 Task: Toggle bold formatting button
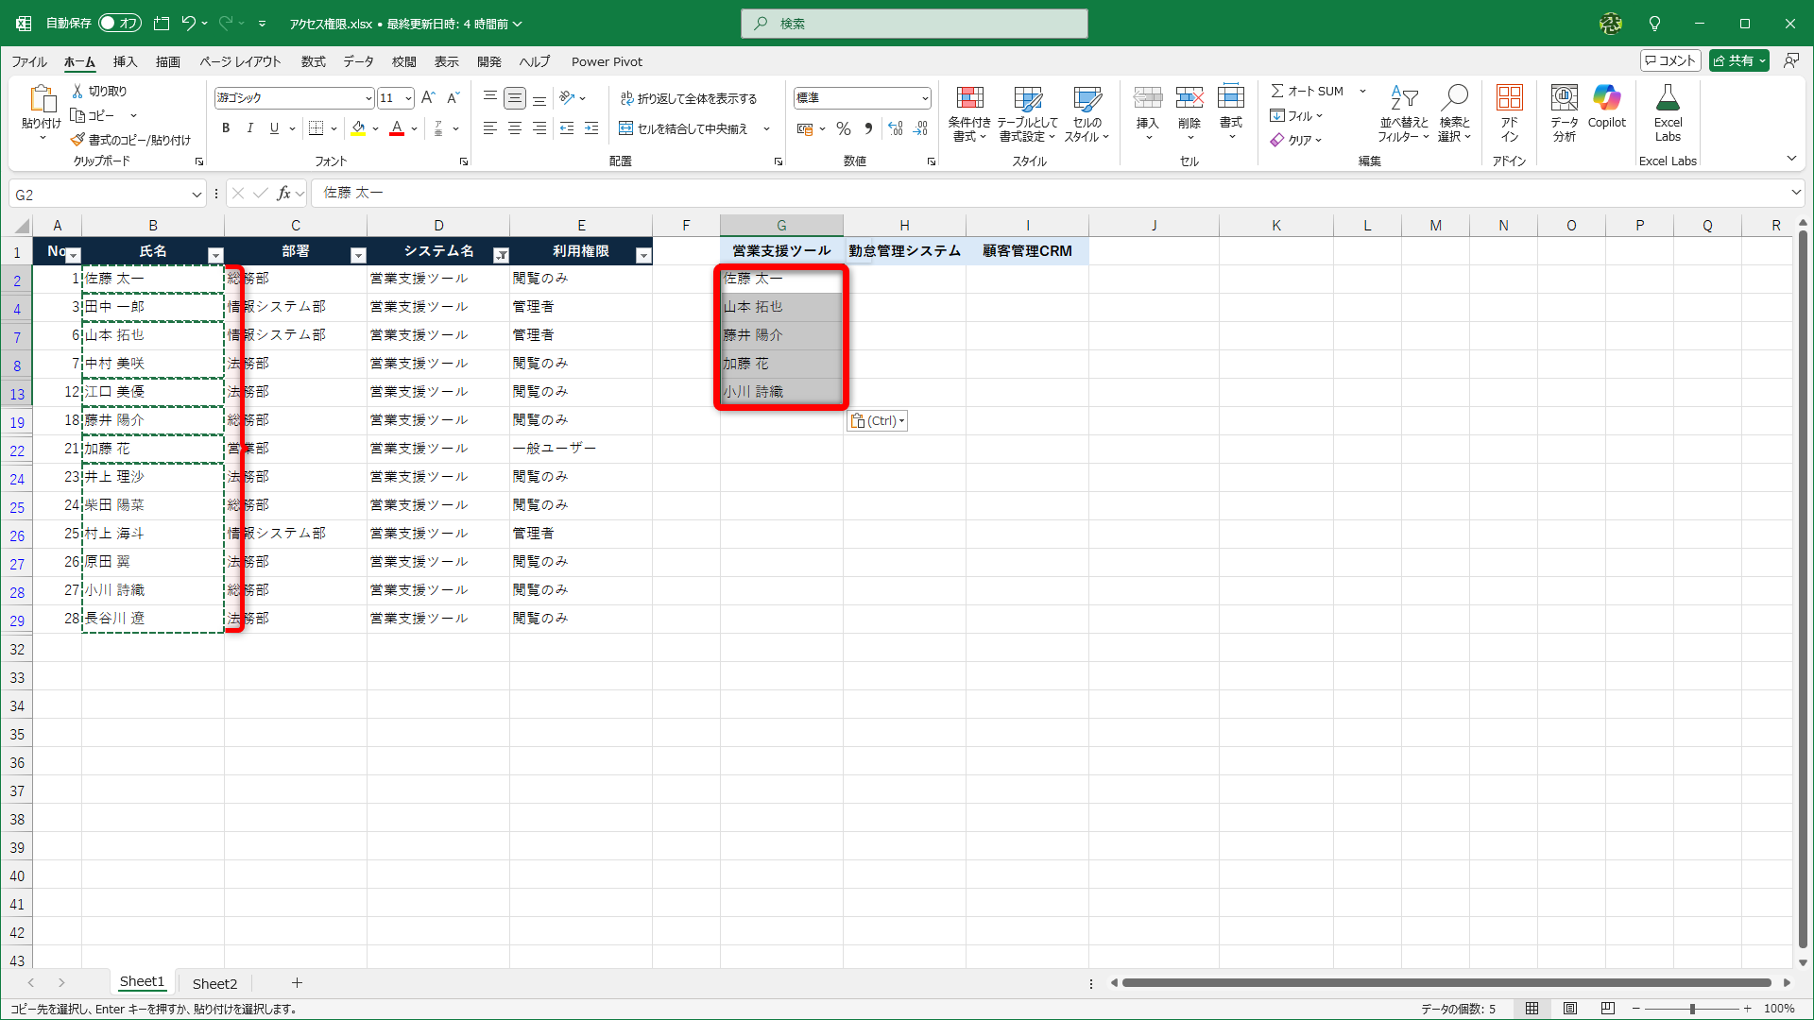(226, 128)
